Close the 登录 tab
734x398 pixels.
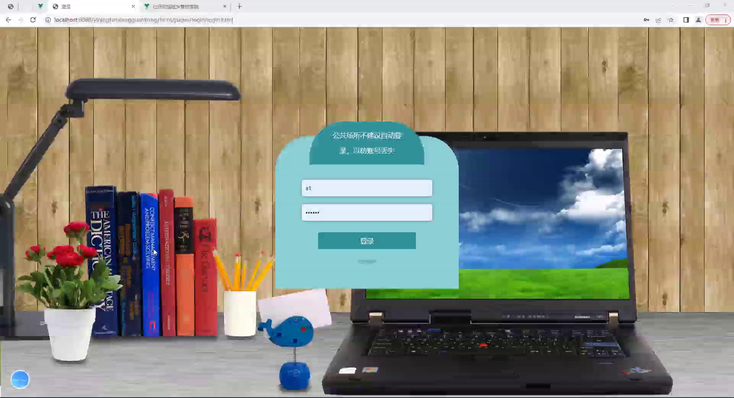133,6
